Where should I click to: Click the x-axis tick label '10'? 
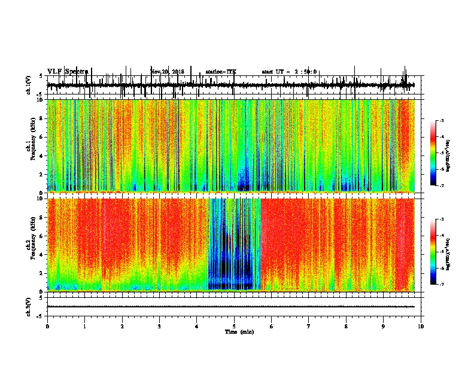421,327
